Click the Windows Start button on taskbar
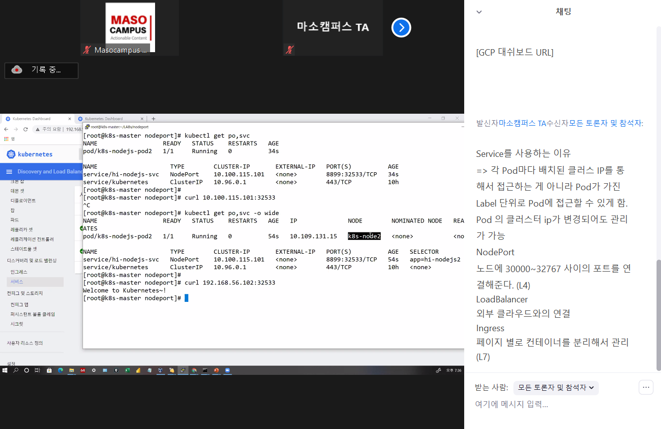 click(x=5, y=370)
